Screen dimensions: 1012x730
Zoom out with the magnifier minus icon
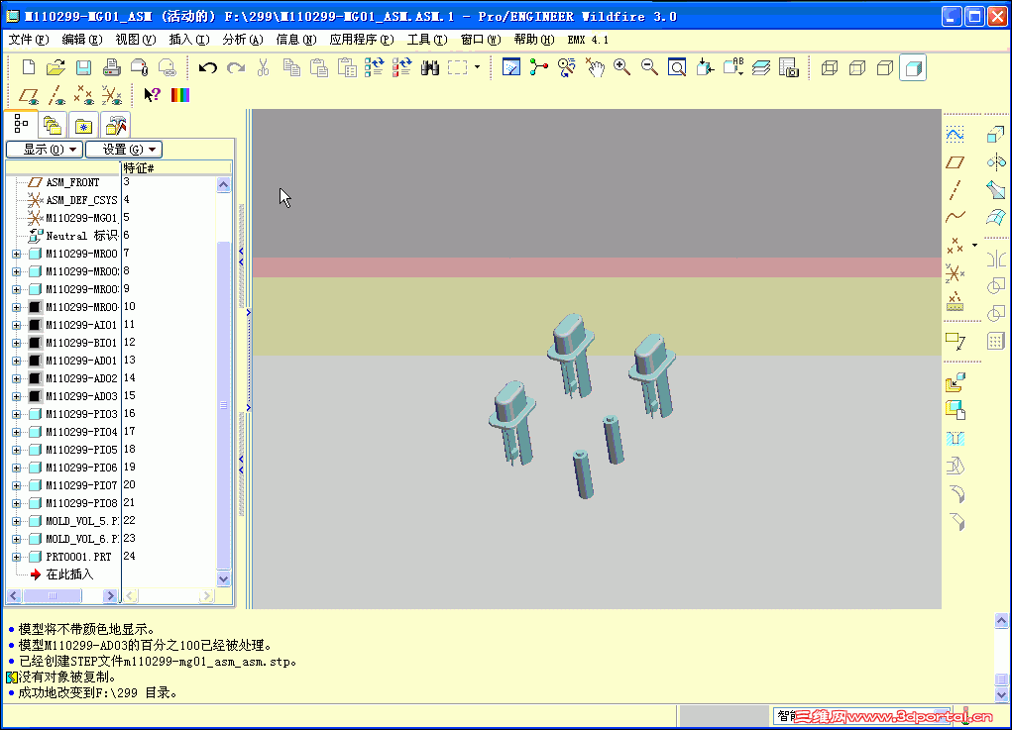(650, 67)
